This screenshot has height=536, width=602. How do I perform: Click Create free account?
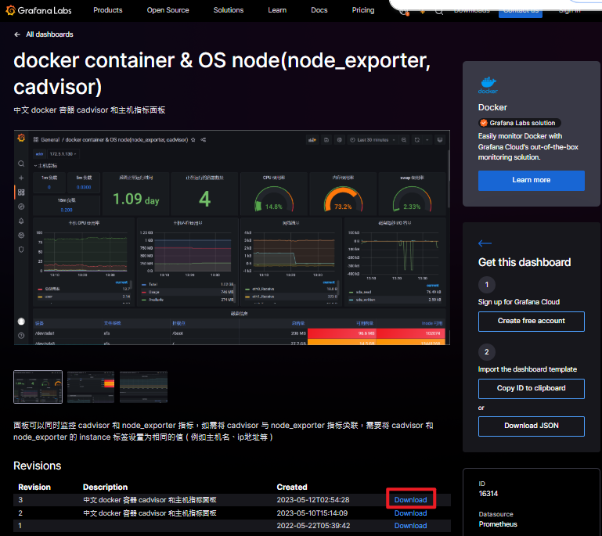(531, 321)
